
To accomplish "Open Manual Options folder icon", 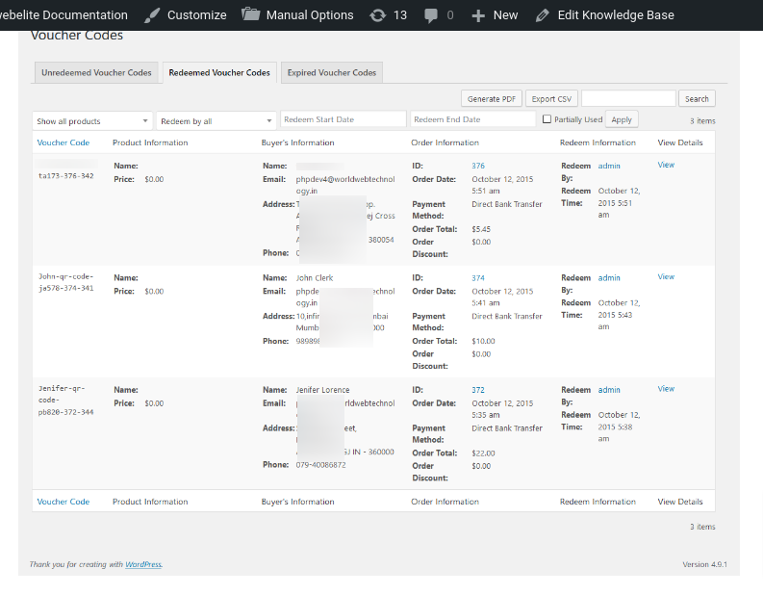I will [251, 15].
